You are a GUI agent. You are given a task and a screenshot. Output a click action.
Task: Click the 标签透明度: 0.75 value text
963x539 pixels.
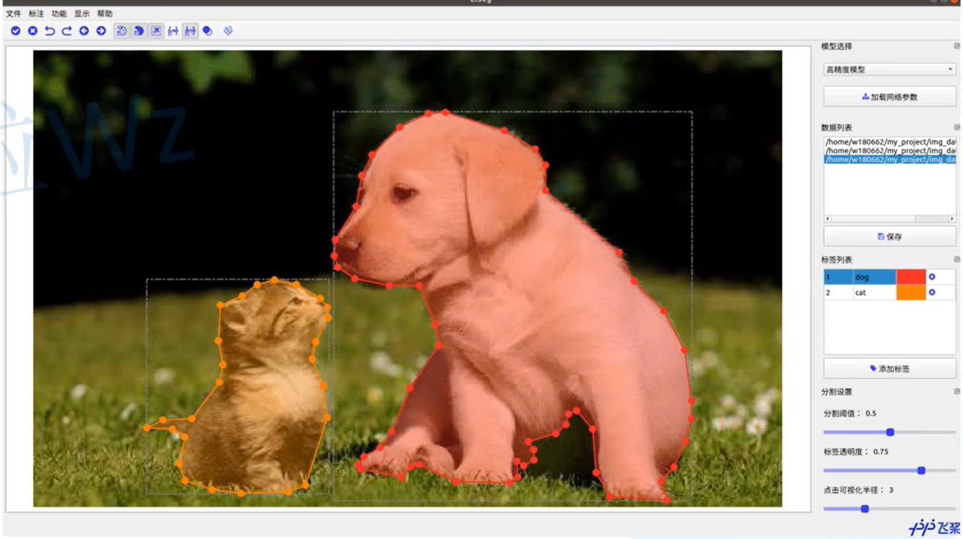(x=856, y=452)
